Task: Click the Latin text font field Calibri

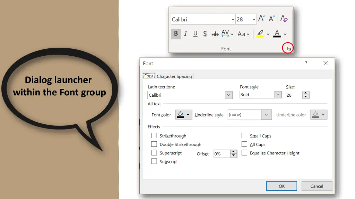Action: [x=186, y=95]
